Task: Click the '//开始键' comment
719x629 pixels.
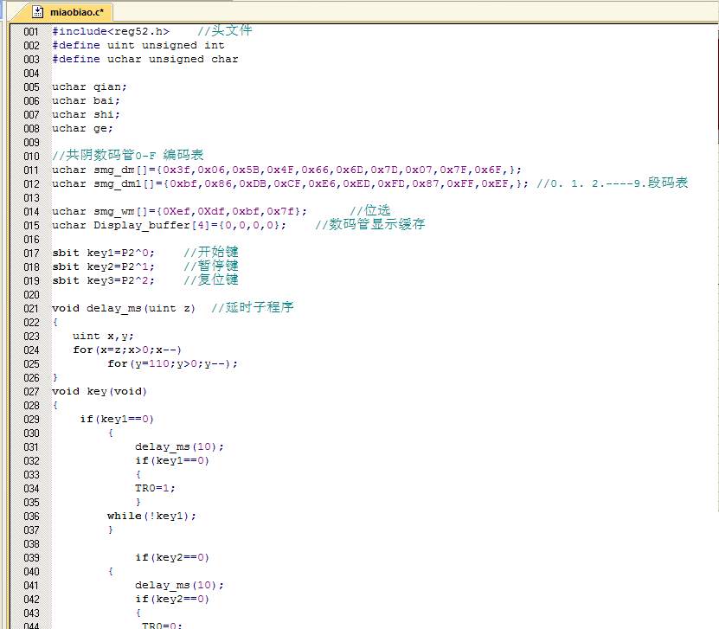Action: pos(211,252)
